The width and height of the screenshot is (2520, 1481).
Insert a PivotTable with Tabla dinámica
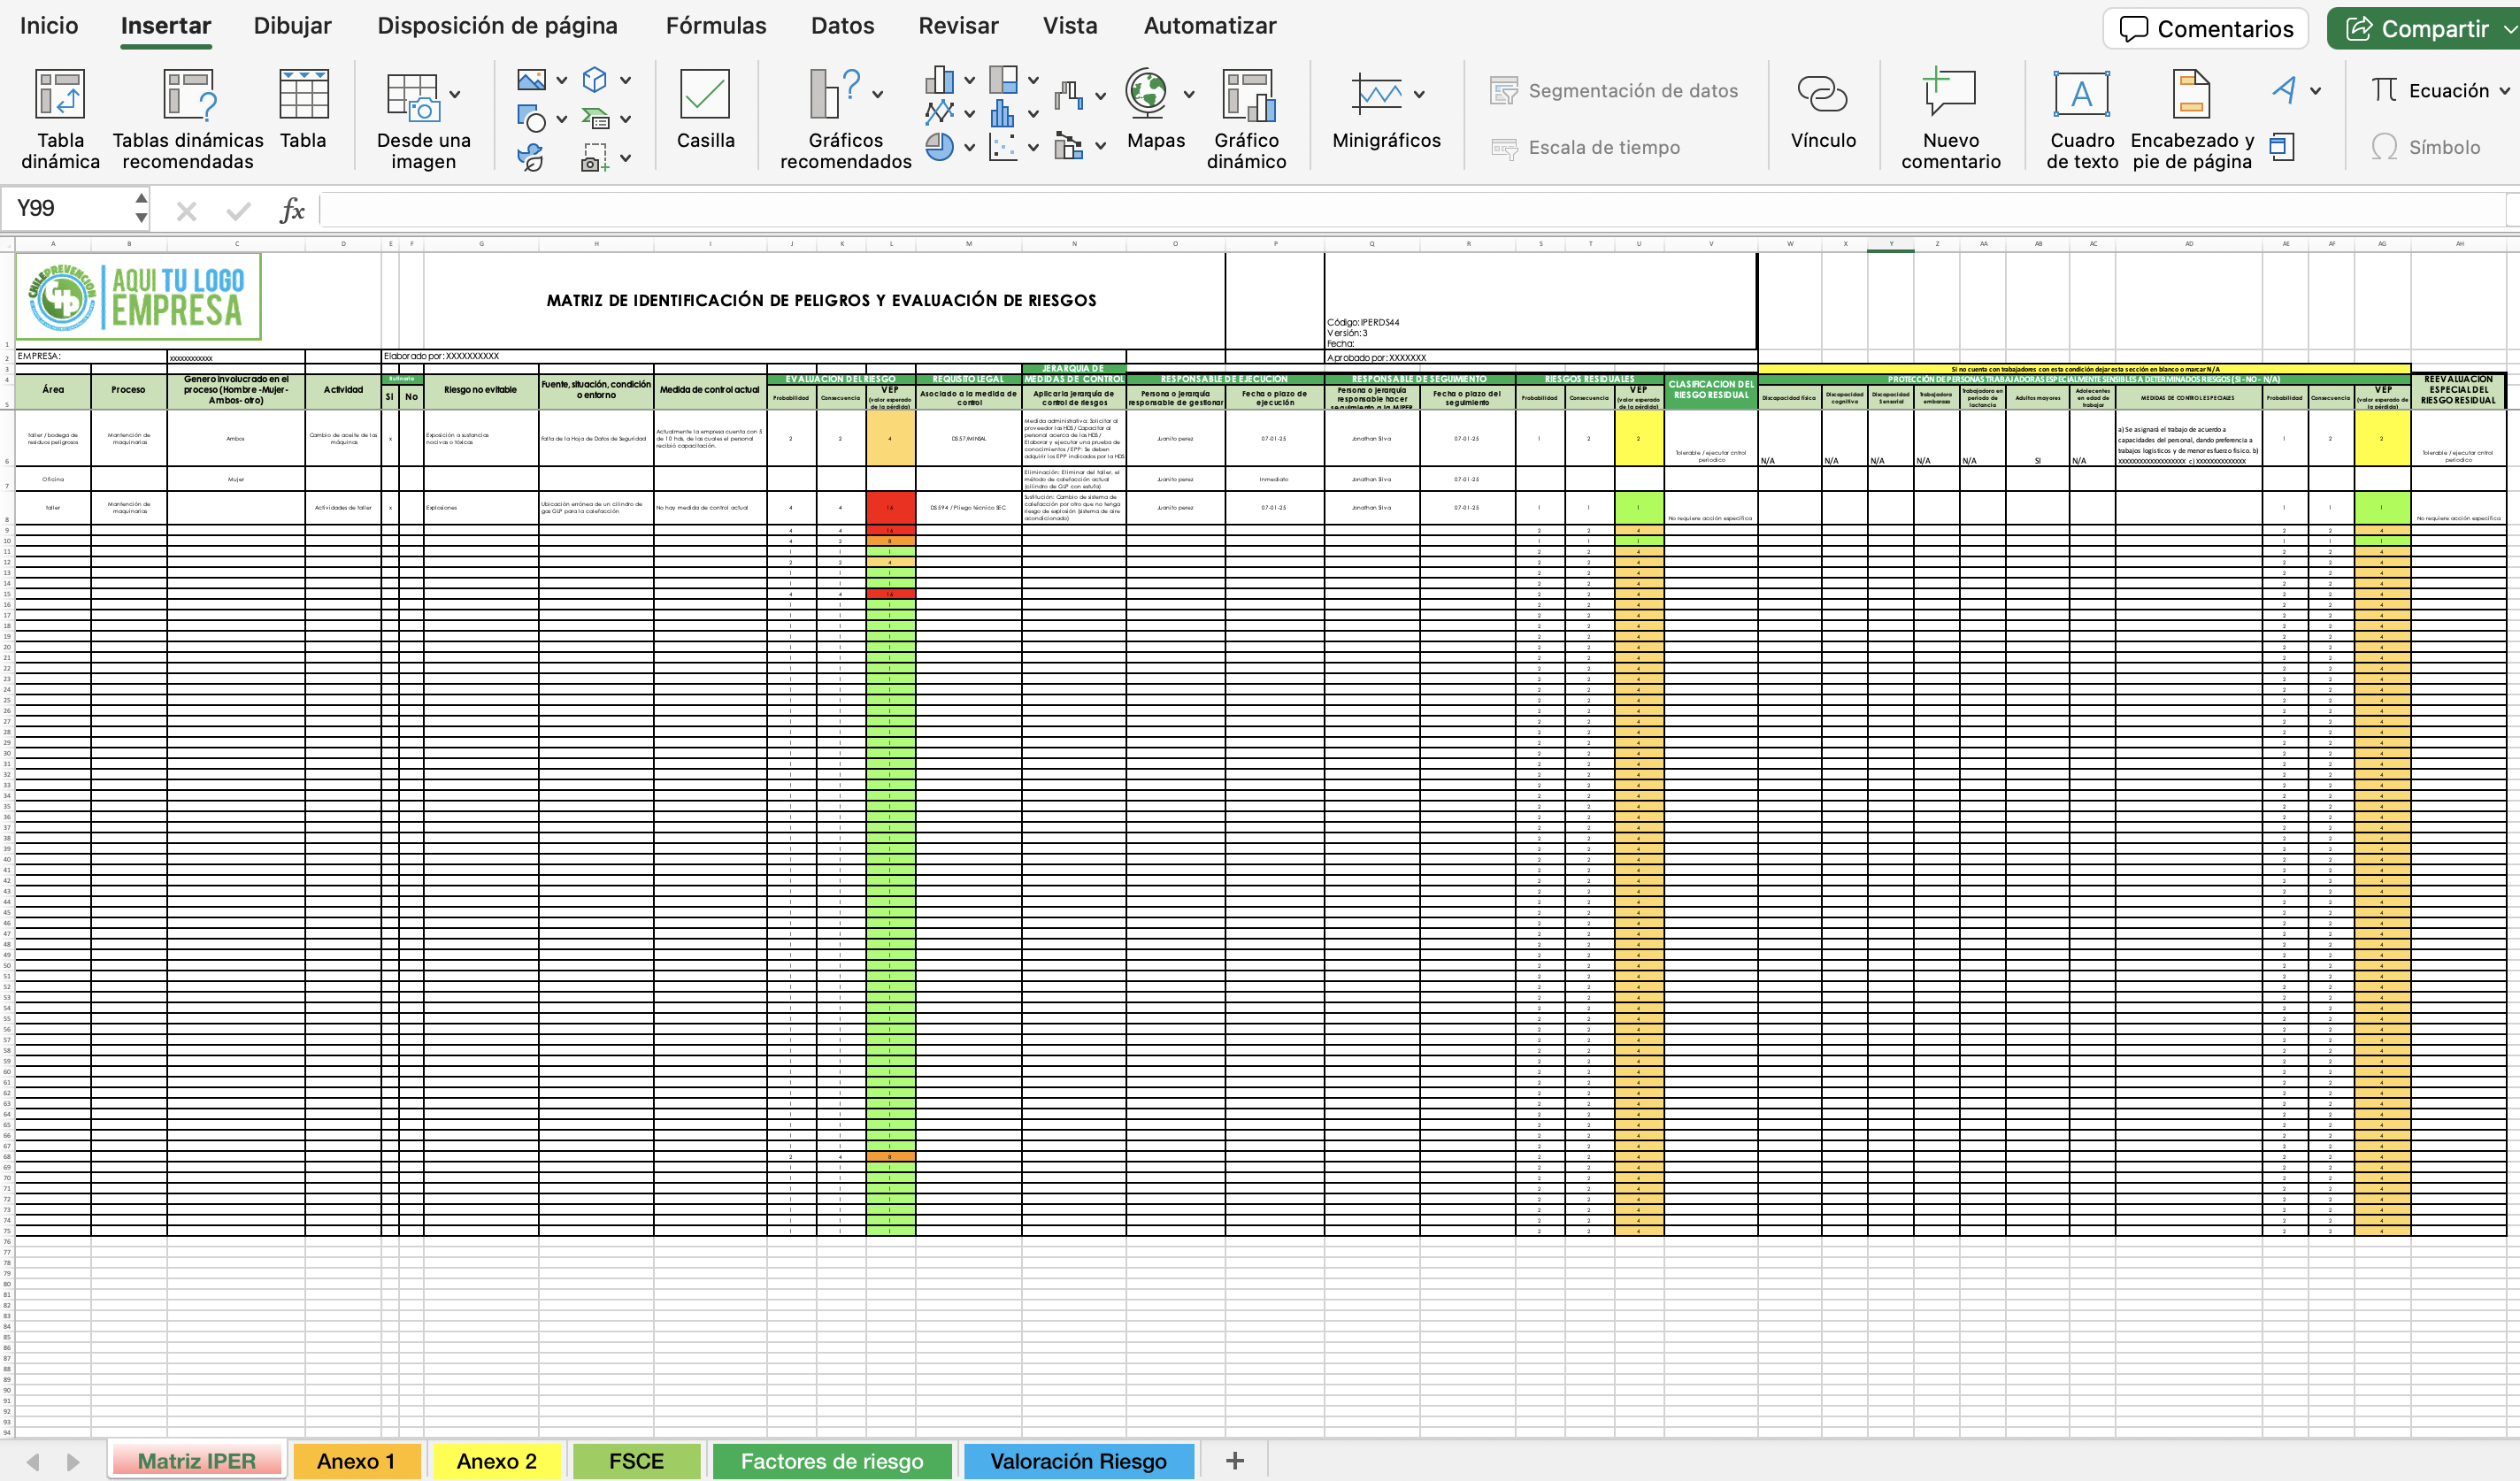[60, 95]
